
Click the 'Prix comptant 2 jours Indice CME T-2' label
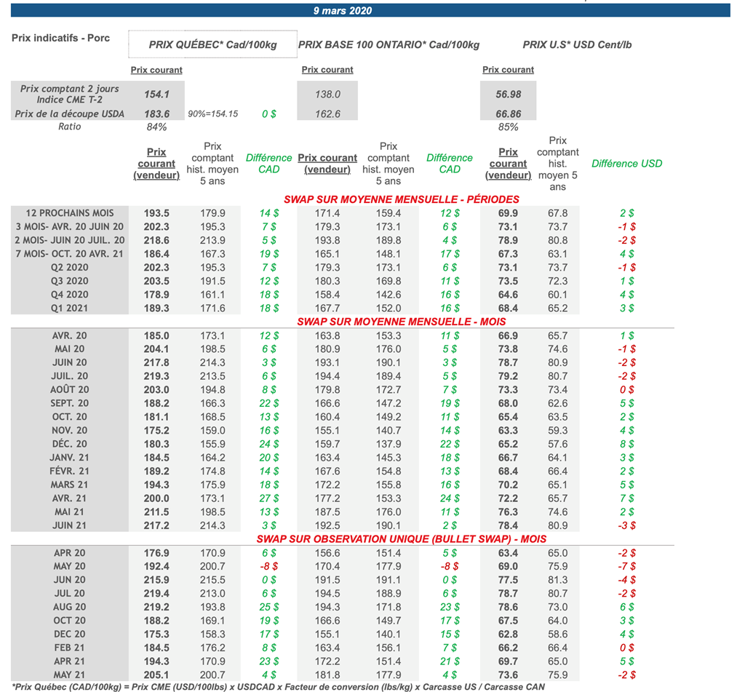click(70, 94)
